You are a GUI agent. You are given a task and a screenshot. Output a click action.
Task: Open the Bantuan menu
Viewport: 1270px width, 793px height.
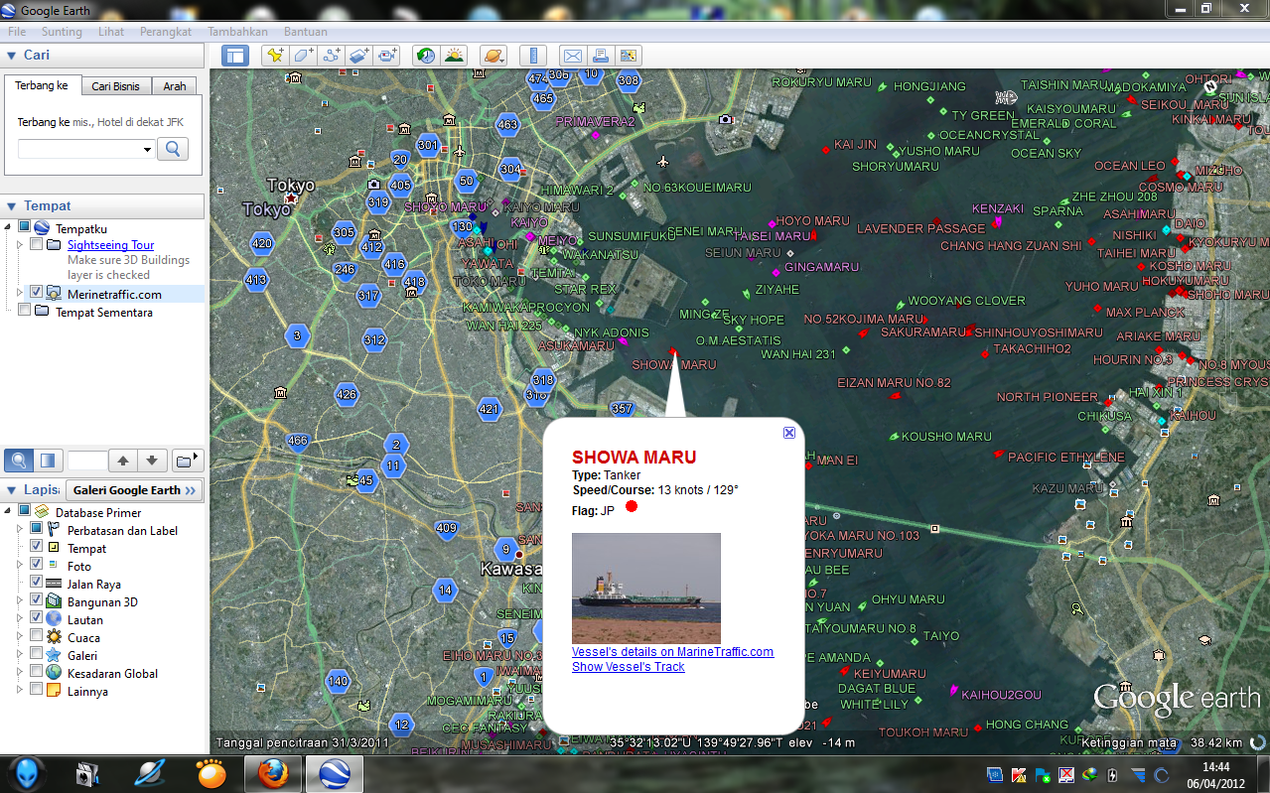click(x=306, y=32)
